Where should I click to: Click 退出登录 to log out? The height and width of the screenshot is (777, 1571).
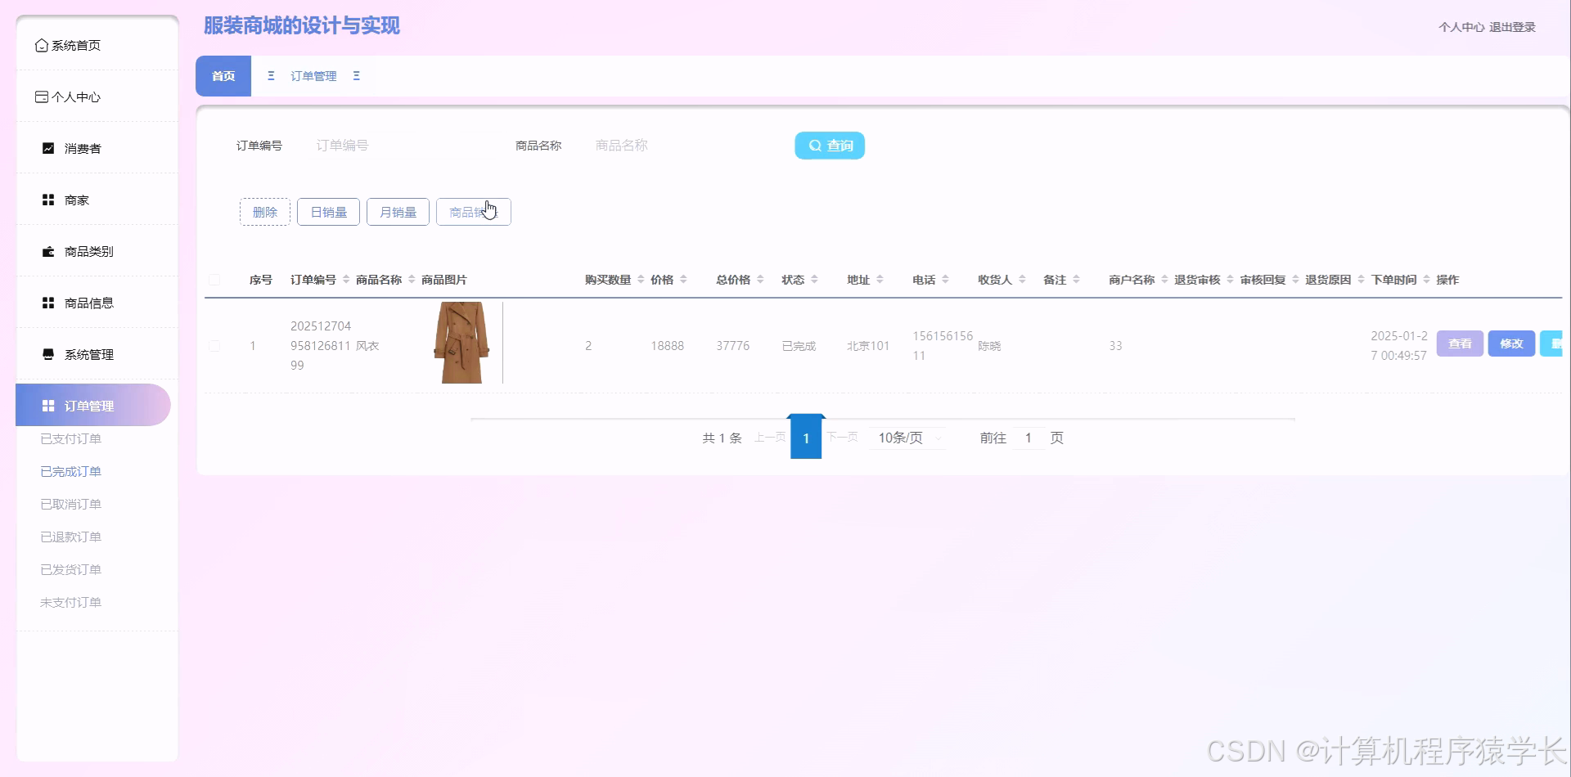click(1512, 27)
